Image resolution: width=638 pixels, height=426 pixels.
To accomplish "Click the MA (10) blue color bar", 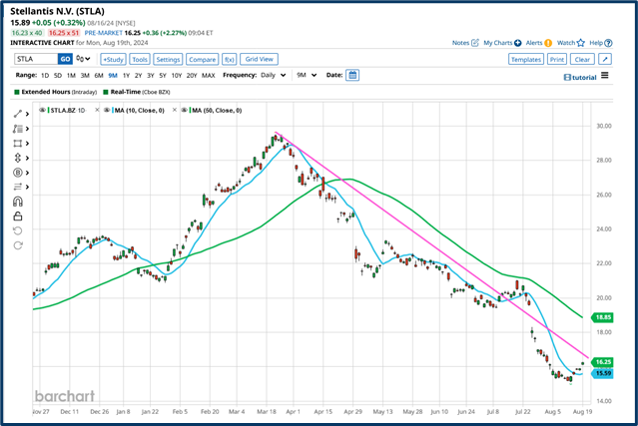I will pos(112,110).
